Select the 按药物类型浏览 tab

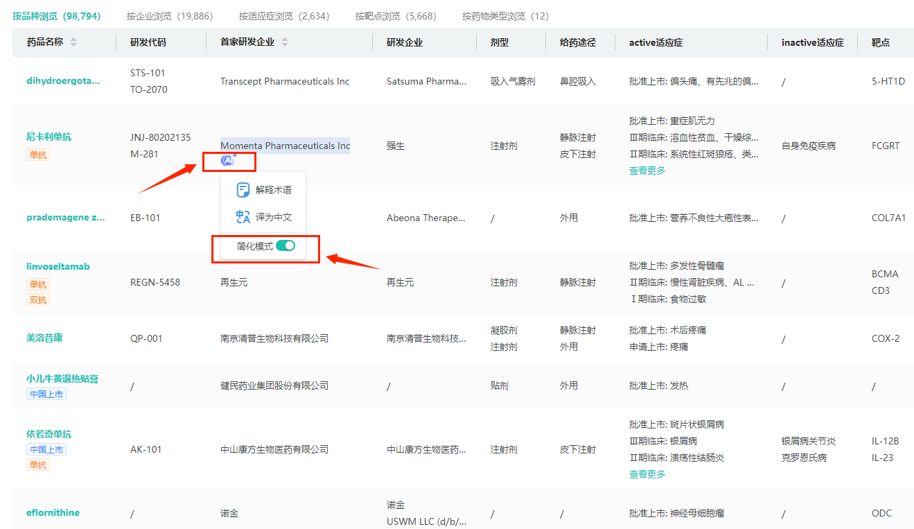pos(505,16)
